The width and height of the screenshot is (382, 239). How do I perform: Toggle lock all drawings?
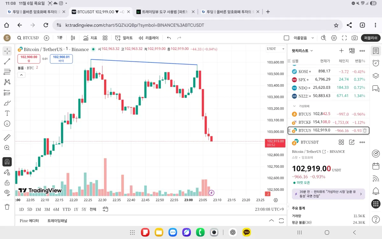pyautogui.click(x=7, y=183)
